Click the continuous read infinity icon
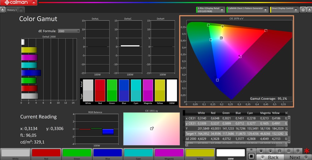 point(289,151)
